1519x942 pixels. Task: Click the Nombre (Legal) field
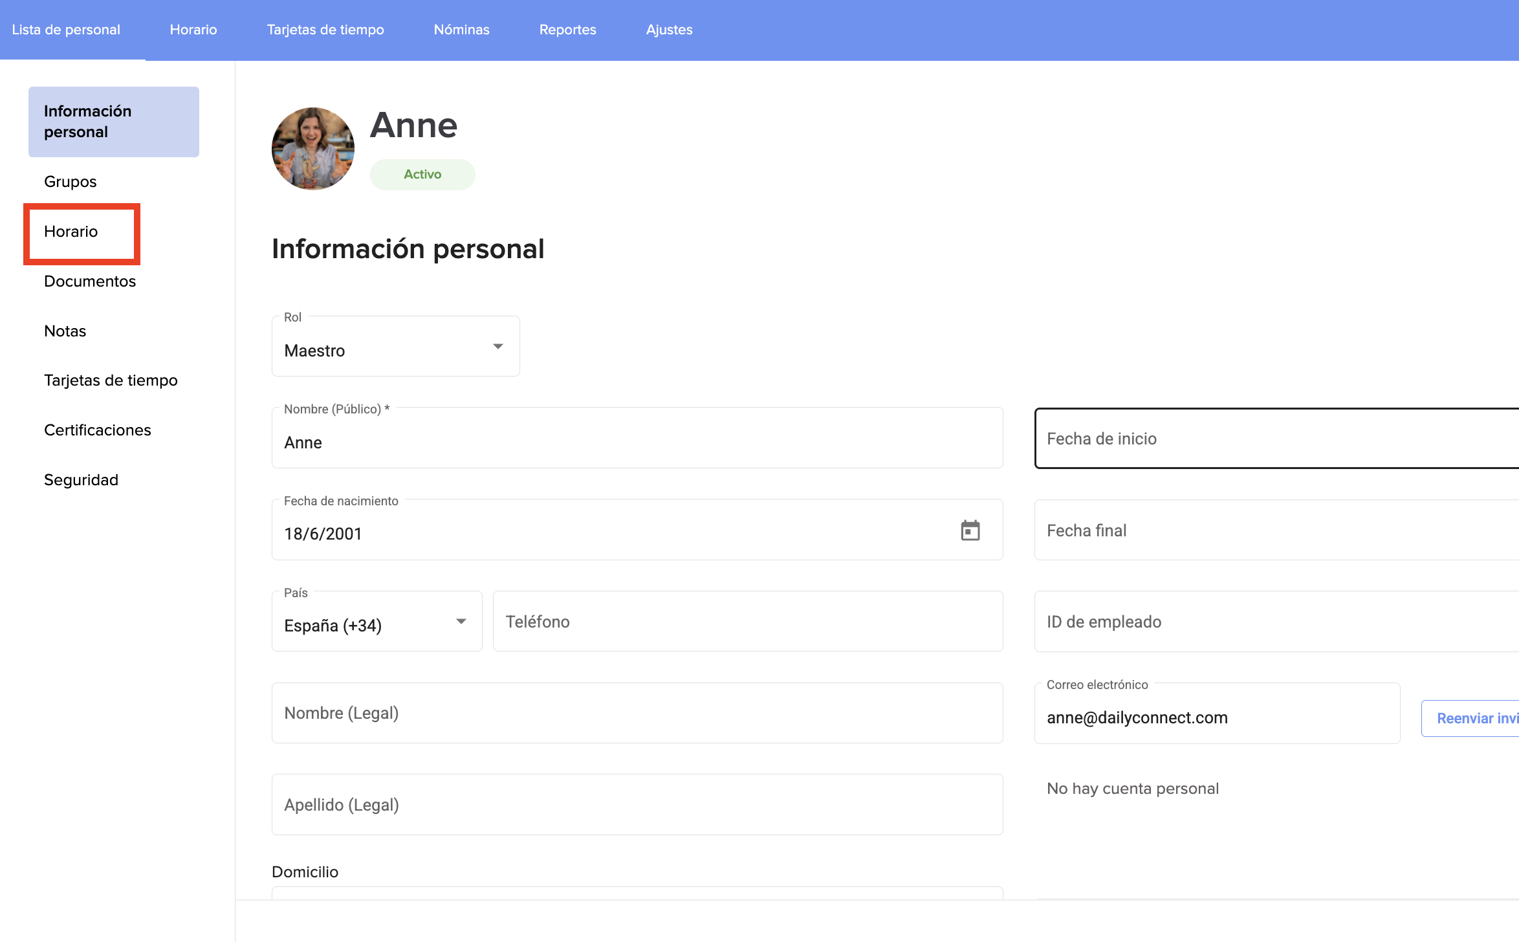637,713
